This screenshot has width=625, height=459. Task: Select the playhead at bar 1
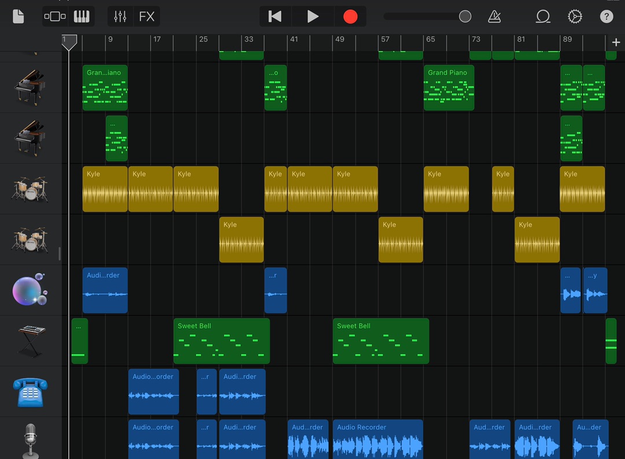(x=69, y=43)
